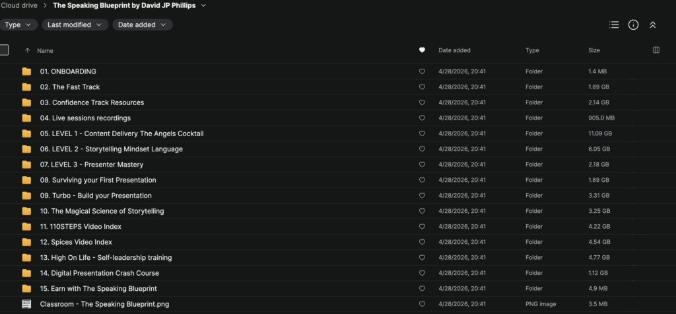Toggle favorite heart on Classroom PNG file
This screenshot has height=314, width=676.
point(422,304)
